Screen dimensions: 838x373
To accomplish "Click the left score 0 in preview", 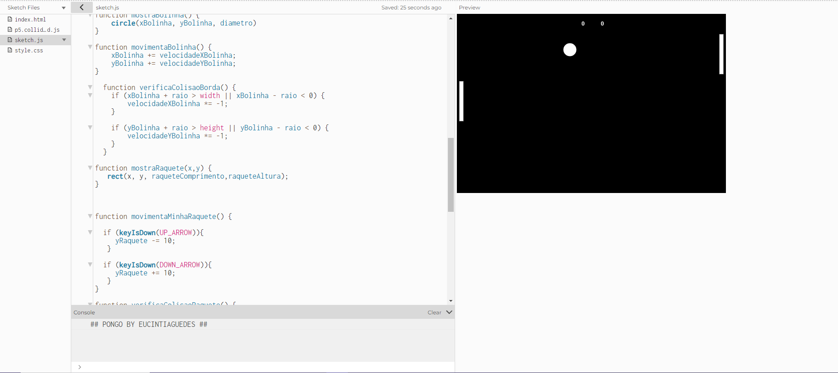I will tap(583, 24).
